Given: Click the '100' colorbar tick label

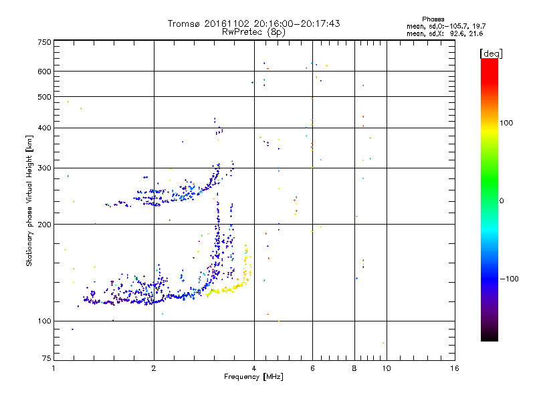Looking at the screenshot, I should pos(506,123).
